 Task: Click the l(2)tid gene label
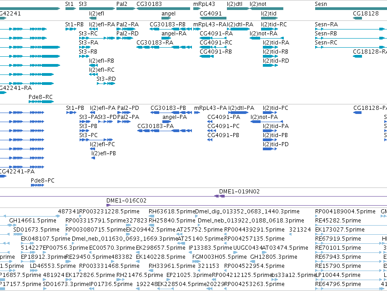click(x=268, y=13)
